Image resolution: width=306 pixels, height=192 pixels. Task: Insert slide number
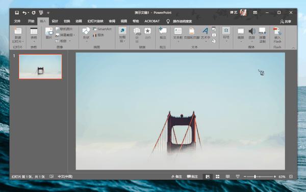coord(214,35)
